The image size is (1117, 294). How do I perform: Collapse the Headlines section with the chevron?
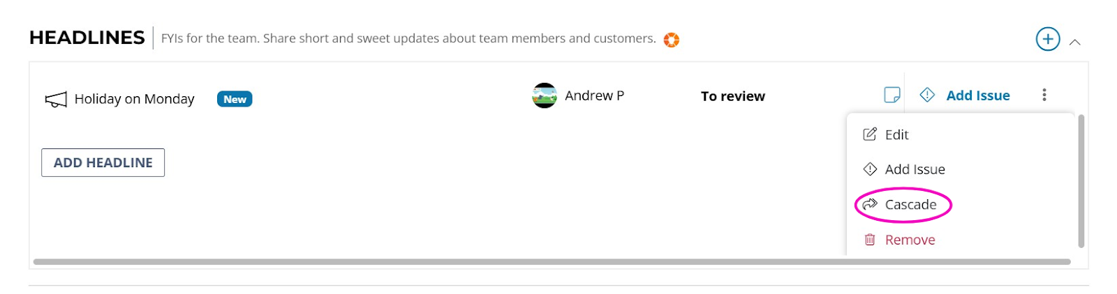click(1075, 42)
